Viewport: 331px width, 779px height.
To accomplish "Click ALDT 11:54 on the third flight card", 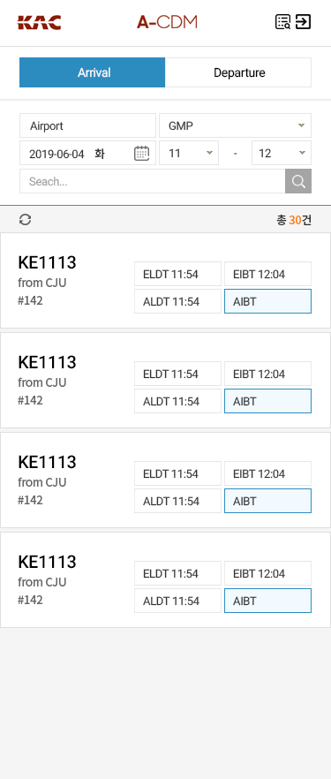I will pyautogui.click(x=177, y=501).
